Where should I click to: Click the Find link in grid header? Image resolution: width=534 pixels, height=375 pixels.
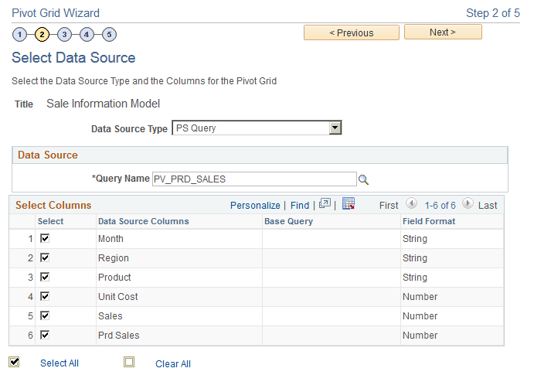(300, 206)
